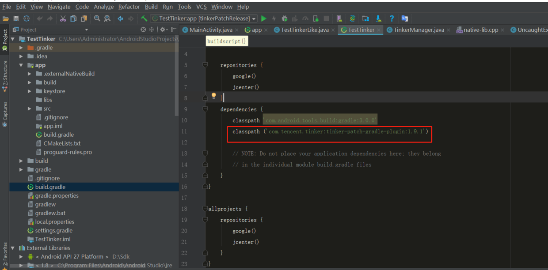Fold the dependencies block in the gutter

(205, 109)
